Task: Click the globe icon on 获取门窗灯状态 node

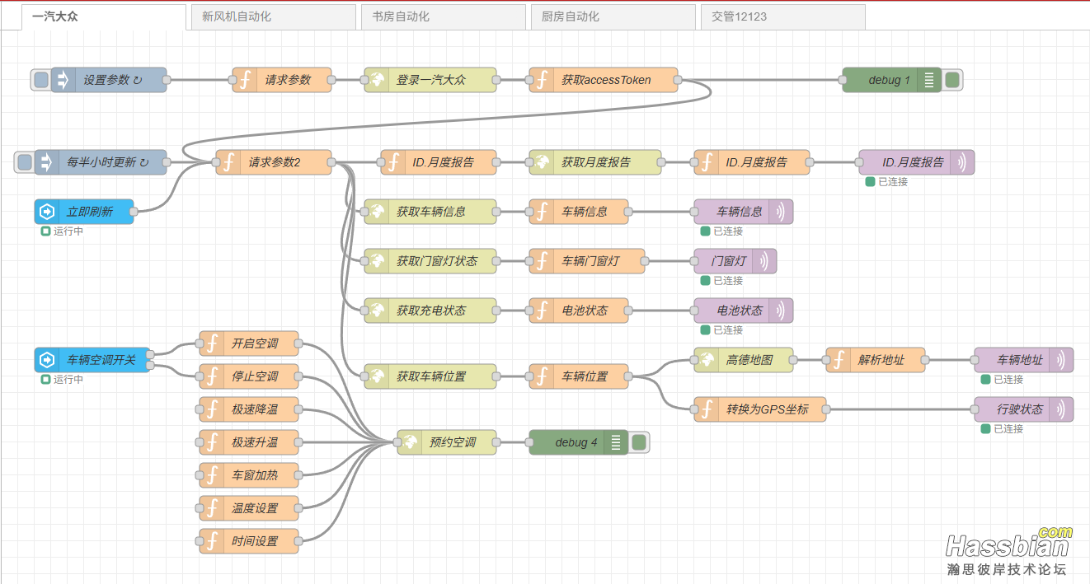Action: pyautogui.click(x=377, y=261)
